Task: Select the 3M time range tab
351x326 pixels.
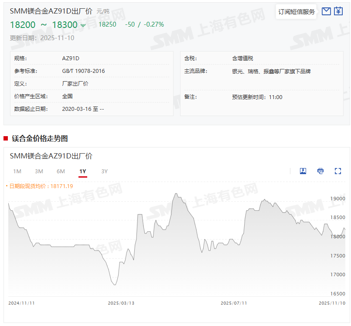Action: 39,172
